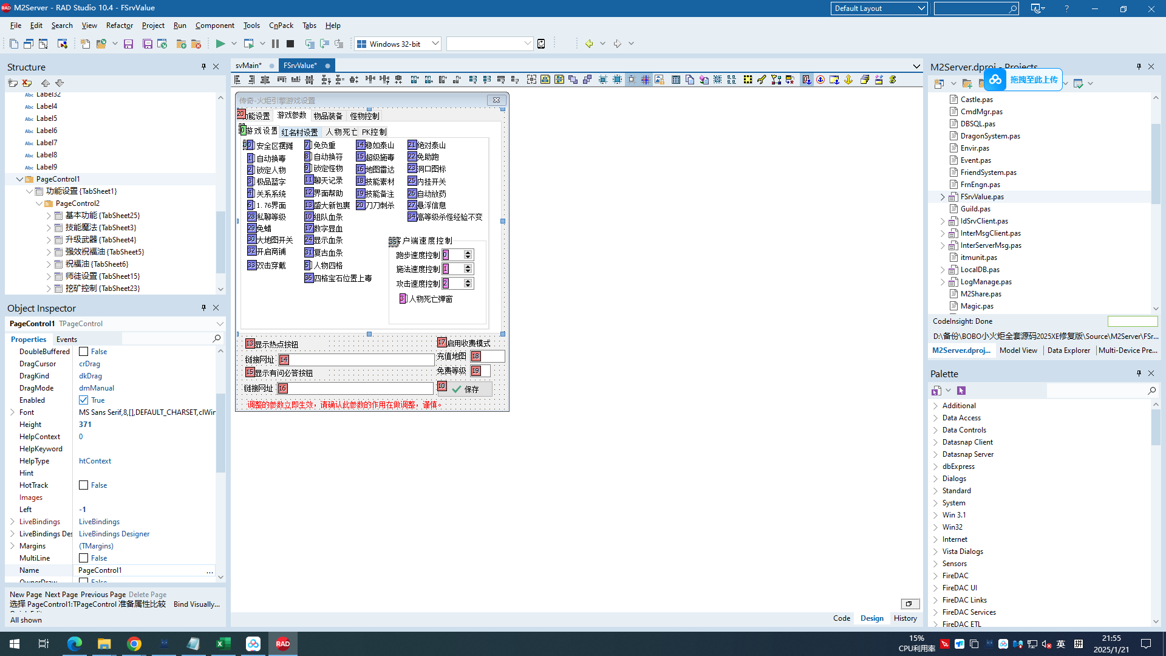Toggle MultiLine property checkbox
Screen dimensions: 1166x656
84,558
